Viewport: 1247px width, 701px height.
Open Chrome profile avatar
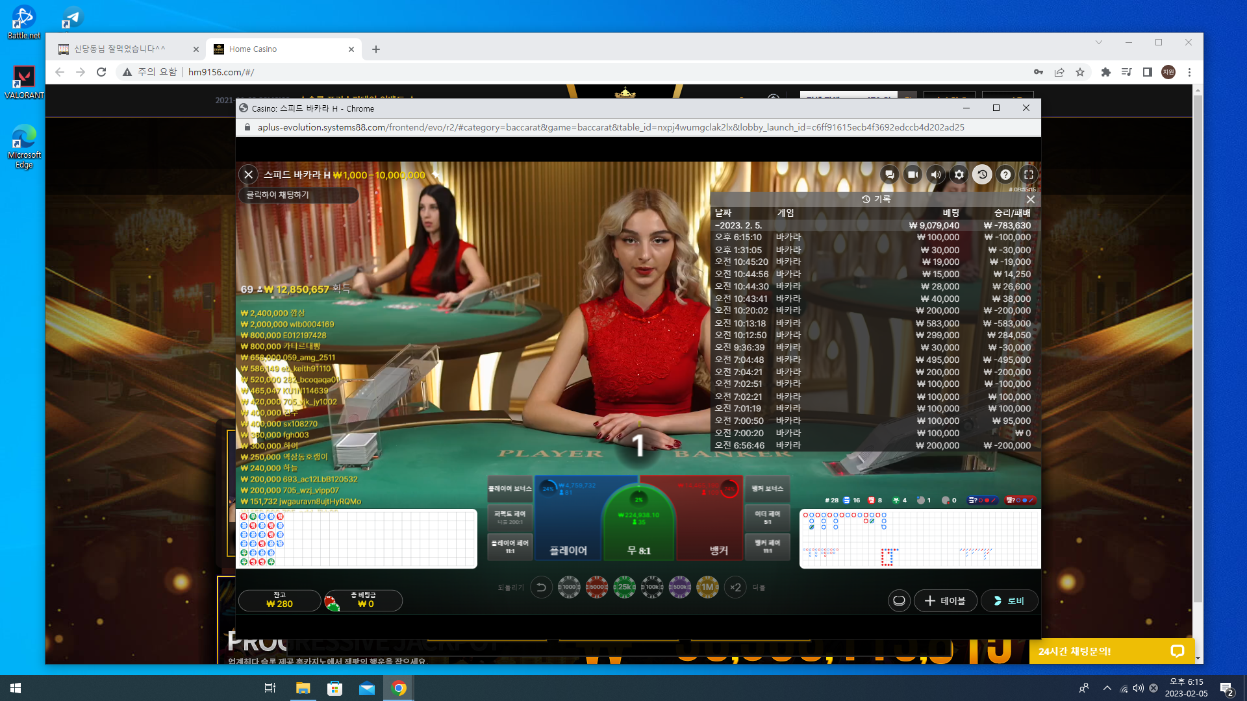(x=1168, y=72)
